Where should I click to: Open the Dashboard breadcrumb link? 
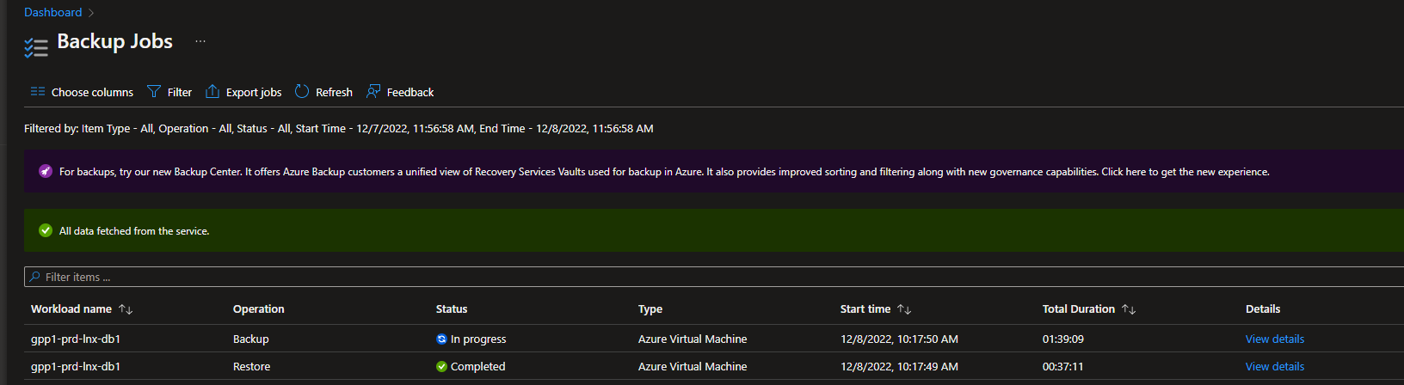point(52,12)
